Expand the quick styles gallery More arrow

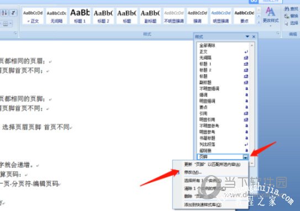tap(259, 22)
